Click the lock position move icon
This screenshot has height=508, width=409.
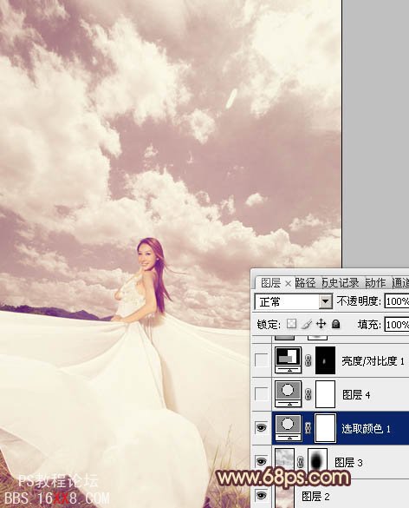(321, 324)
